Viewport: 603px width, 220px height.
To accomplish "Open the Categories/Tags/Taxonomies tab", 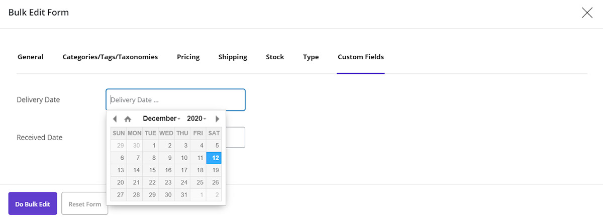I will click(x=110, y=57).
